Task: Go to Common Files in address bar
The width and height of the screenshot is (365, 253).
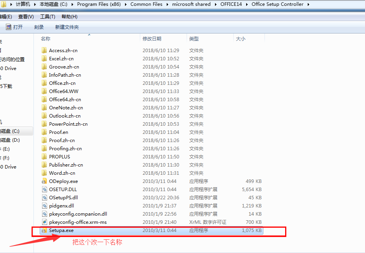Action: (146, 4)
